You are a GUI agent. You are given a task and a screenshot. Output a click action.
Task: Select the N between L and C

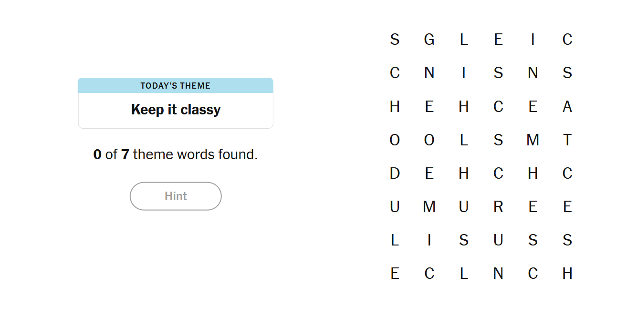[498, 274]
